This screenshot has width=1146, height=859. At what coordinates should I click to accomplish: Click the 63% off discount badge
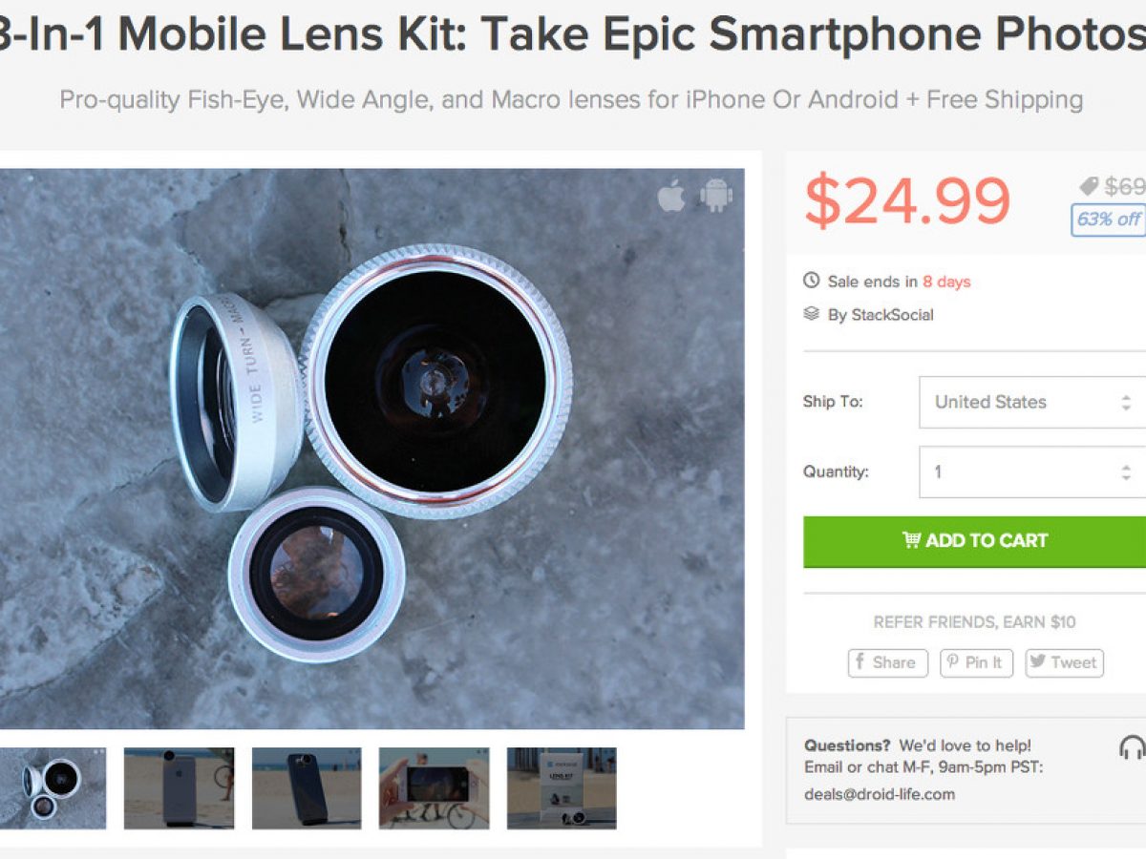coord(1108,220)
